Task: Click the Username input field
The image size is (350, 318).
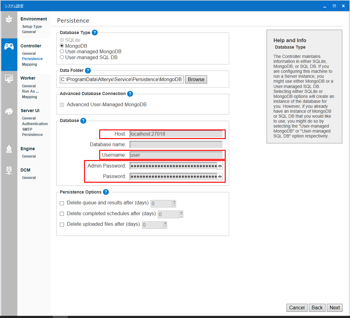Action: [176, 155]
